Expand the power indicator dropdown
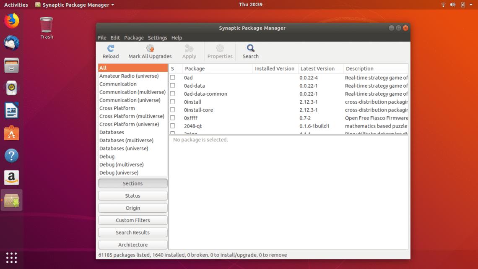This screenshot has height=269, width=478. tap(462, 5)
